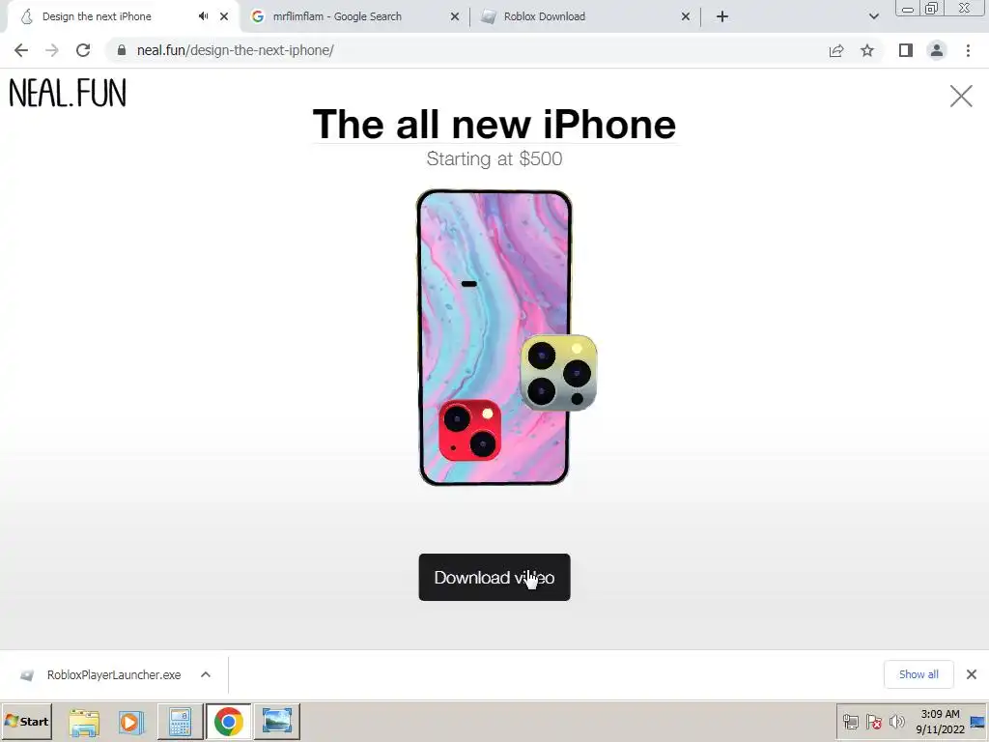Open the picture viewer taskbar icon
The width and height of the screenshot is (989, 742).
[277, 722]
